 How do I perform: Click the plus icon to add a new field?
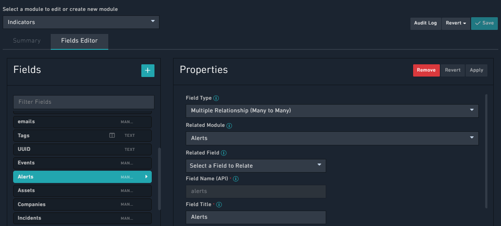pyautogui.click(x=148, y=71)
